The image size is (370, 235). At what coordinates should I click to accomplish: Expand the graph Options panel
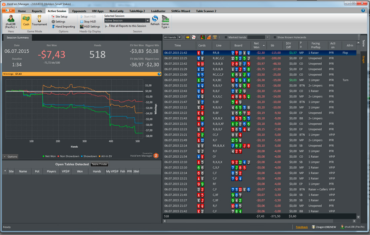point(11,157)
